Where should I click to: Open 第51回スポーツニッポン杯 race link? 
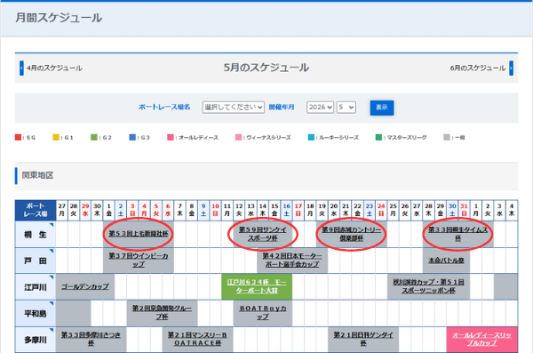tap(428, 286)
